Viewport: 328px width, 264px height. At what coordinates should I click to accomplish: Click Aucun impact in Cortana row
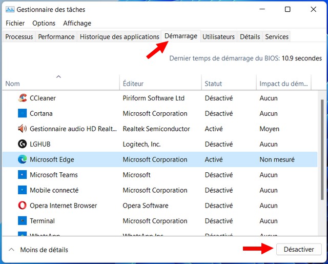point(269,113)
